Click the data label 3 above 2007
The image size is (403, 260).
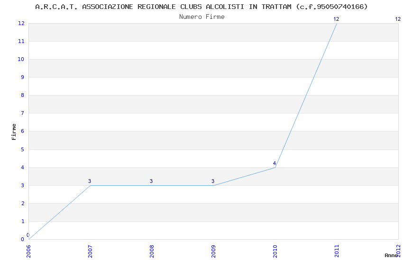tap(90, 181)
